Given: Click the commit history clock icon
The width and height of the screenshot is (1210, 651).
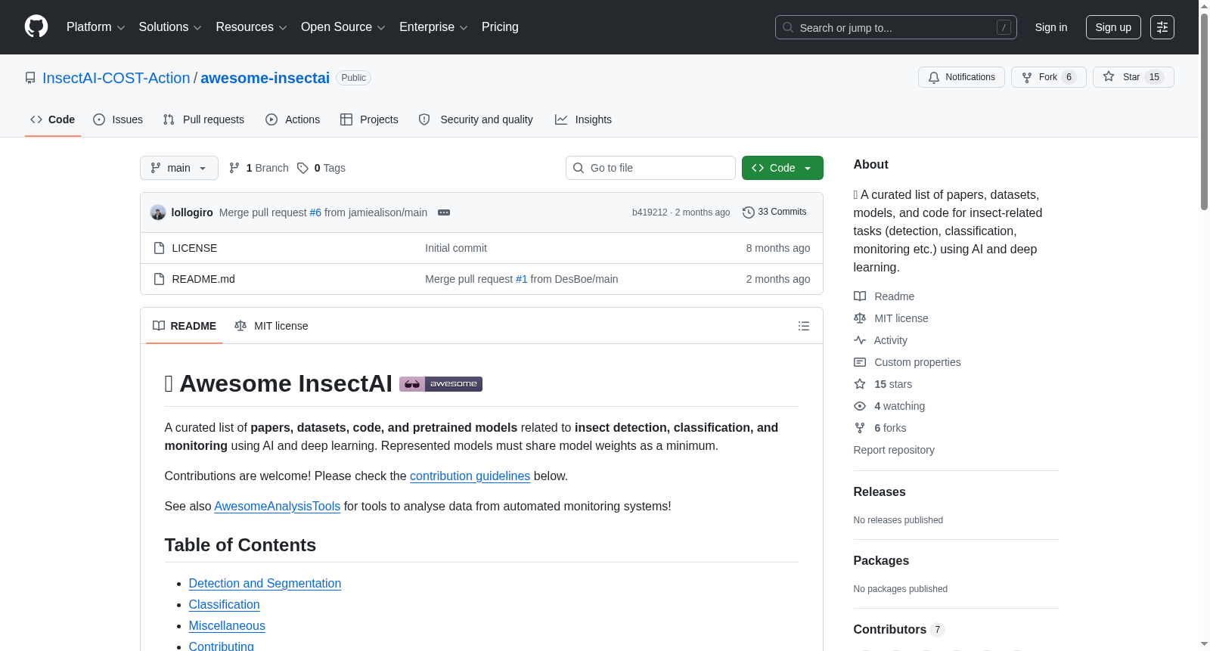Looking at the screenshot, I should [x=749, y=212].
